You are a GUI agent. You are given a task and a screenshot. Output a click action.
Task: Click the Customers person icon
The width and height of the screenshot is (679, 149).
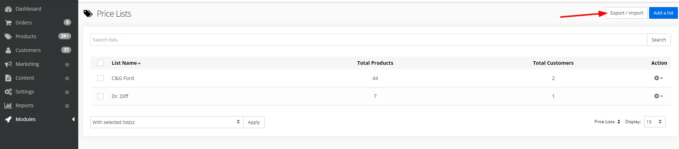(8, 50)
